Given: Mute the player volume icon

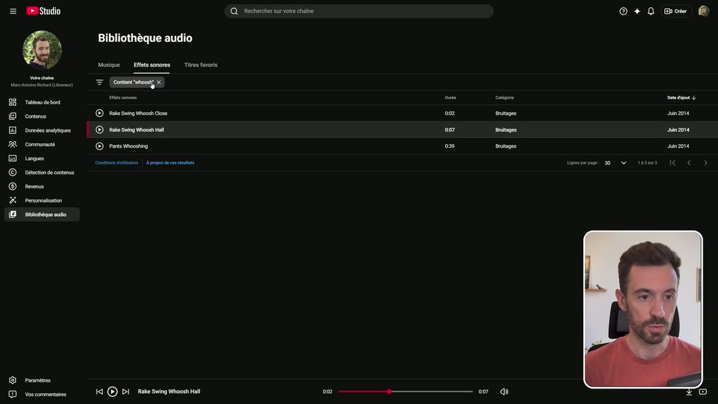Looking at the screenshot, I should coord(504,391).
